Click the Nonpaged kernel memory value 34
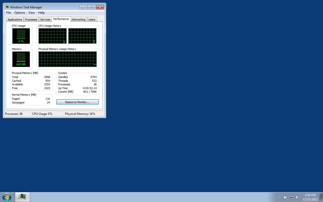The height and width of the screenshot is (202, 323). point(48,103)
